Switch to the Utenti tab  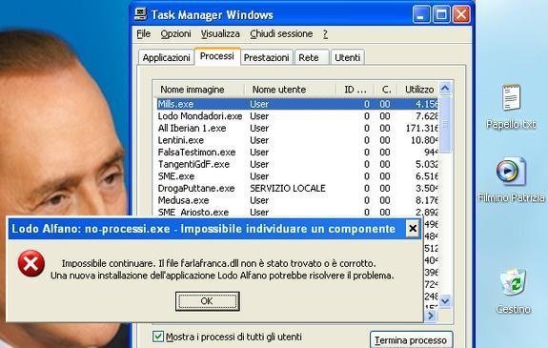pos(348,58)
